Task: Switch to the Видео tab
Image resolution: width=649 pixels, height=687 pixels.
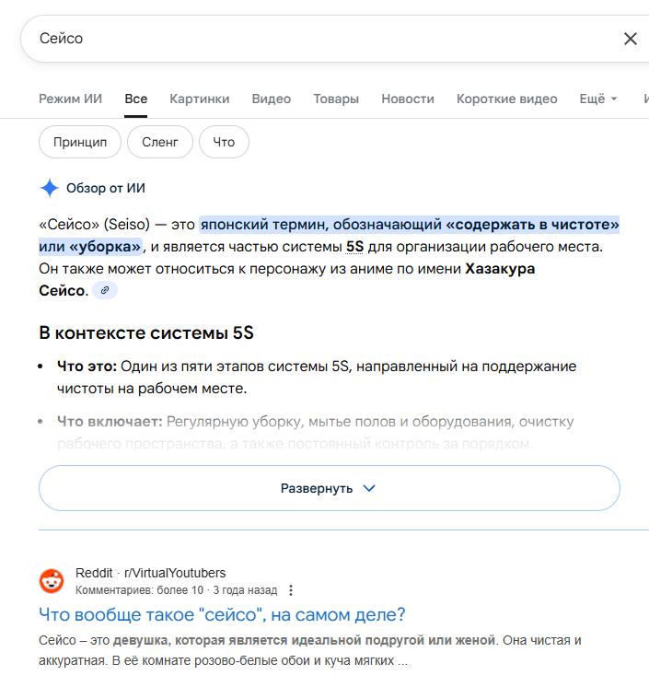Action: coord(272,99)
